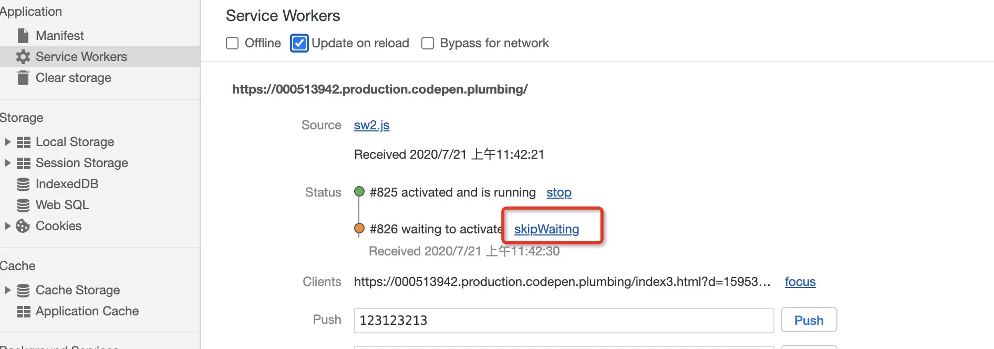
Task: Open the IndexedDB database icon
Action: (23, 184)
